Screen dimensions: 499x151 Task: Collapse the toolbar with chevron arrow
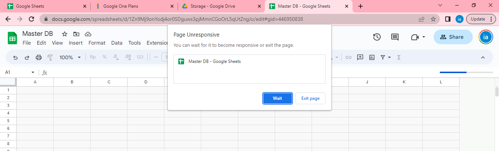pos(483,57)
